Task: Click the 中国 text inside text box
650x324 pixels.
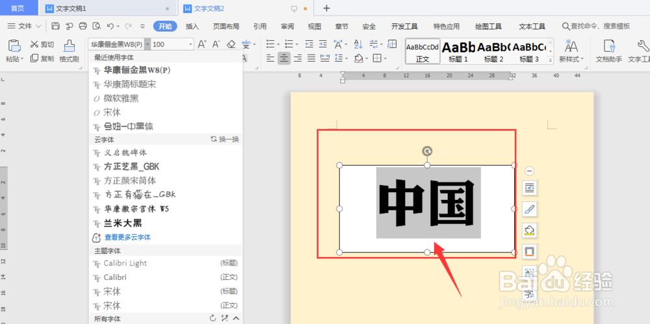Action: click(x=428, y=203)
